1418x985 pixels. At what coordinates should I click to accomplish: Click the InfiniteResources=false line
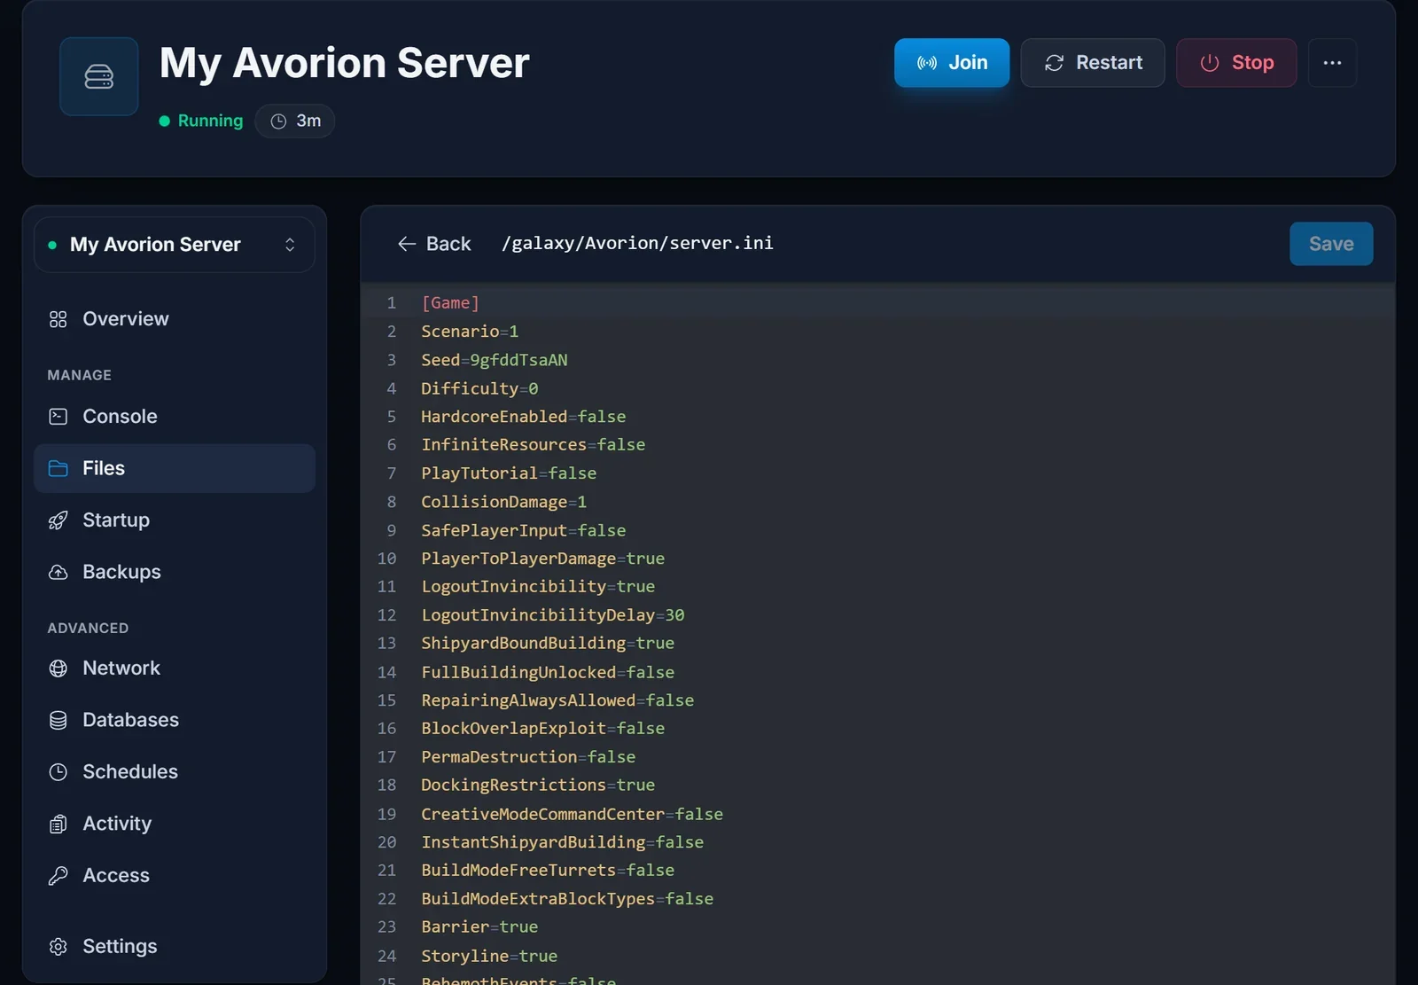coord(533,445)
